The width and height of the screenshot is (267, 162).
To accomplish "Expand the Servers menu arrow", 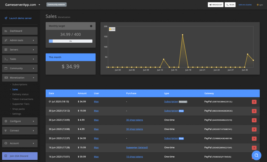I will click(x=34, y=50).
